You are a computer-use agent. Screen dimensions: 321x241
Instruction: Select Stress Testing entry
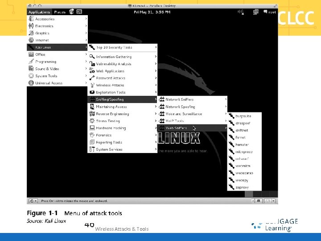coord(123,121)
